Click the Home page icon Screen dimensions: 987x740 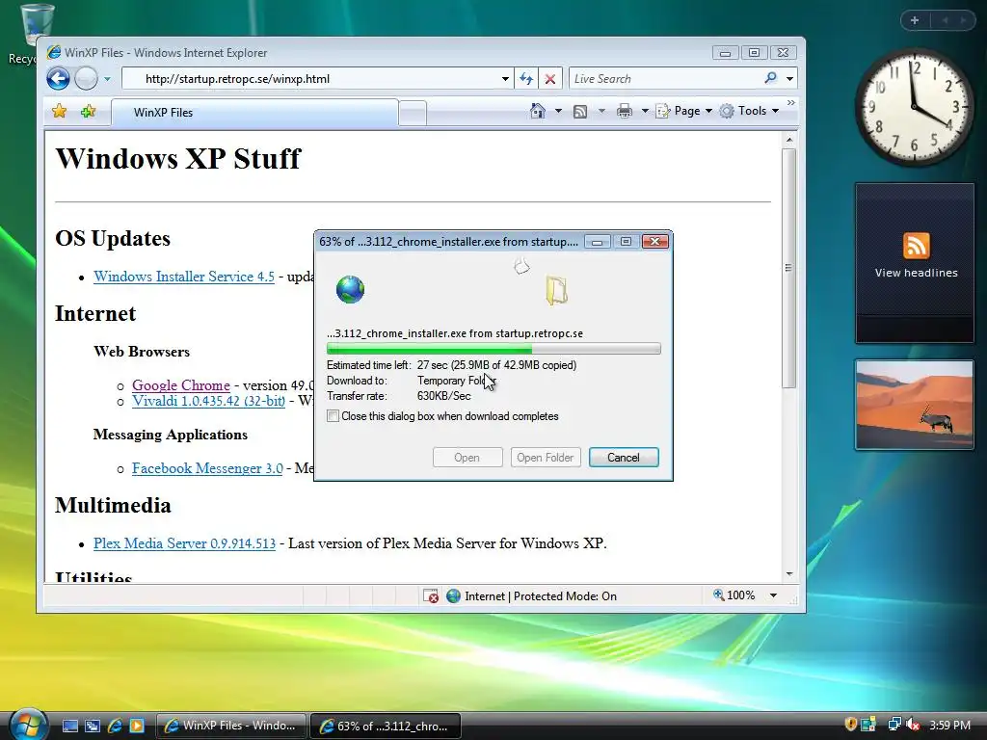[538, 111]
